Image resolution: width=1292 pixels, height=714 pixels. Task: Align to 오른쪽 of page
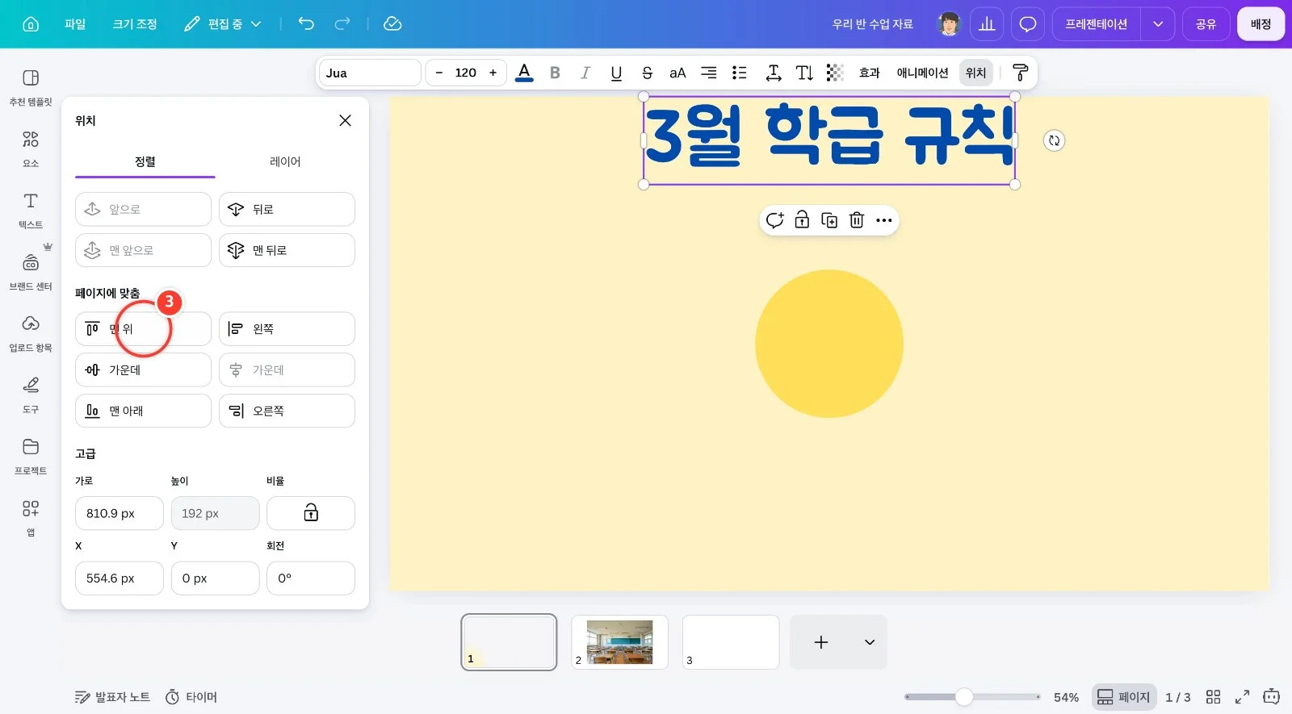[x=287, y=411]
